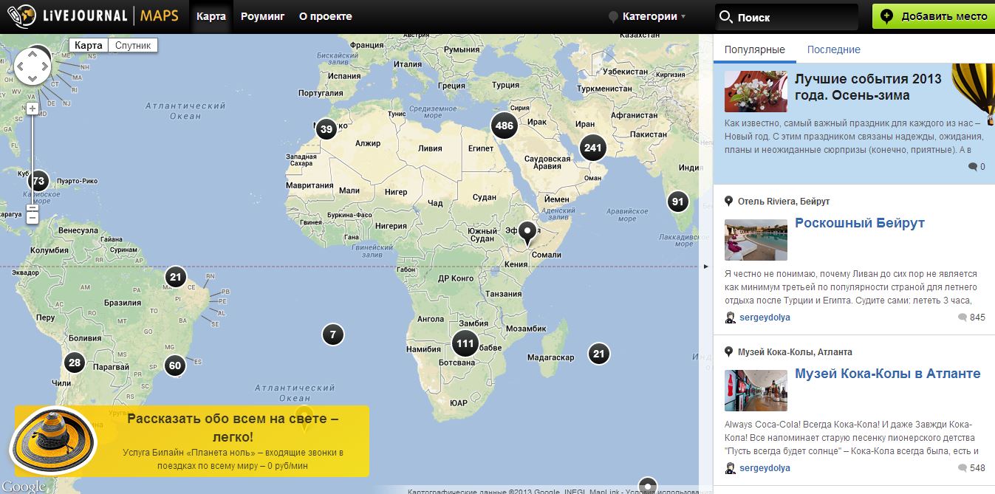995x494 pixels.
Task: Click the sombrero hat image on the banner
Action: (x=53, y=441)
